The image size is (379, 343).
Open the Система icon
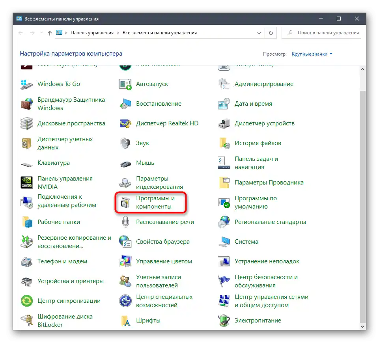[224, 242]
